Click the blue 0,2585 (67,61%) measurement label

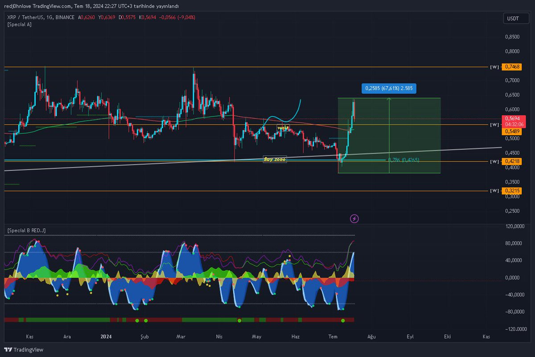click(x=389, y=89)
